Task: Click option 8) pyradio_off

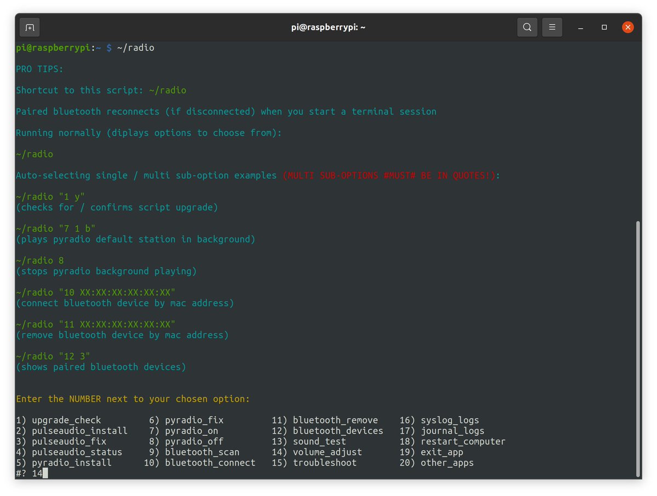Action: [186, 441]
